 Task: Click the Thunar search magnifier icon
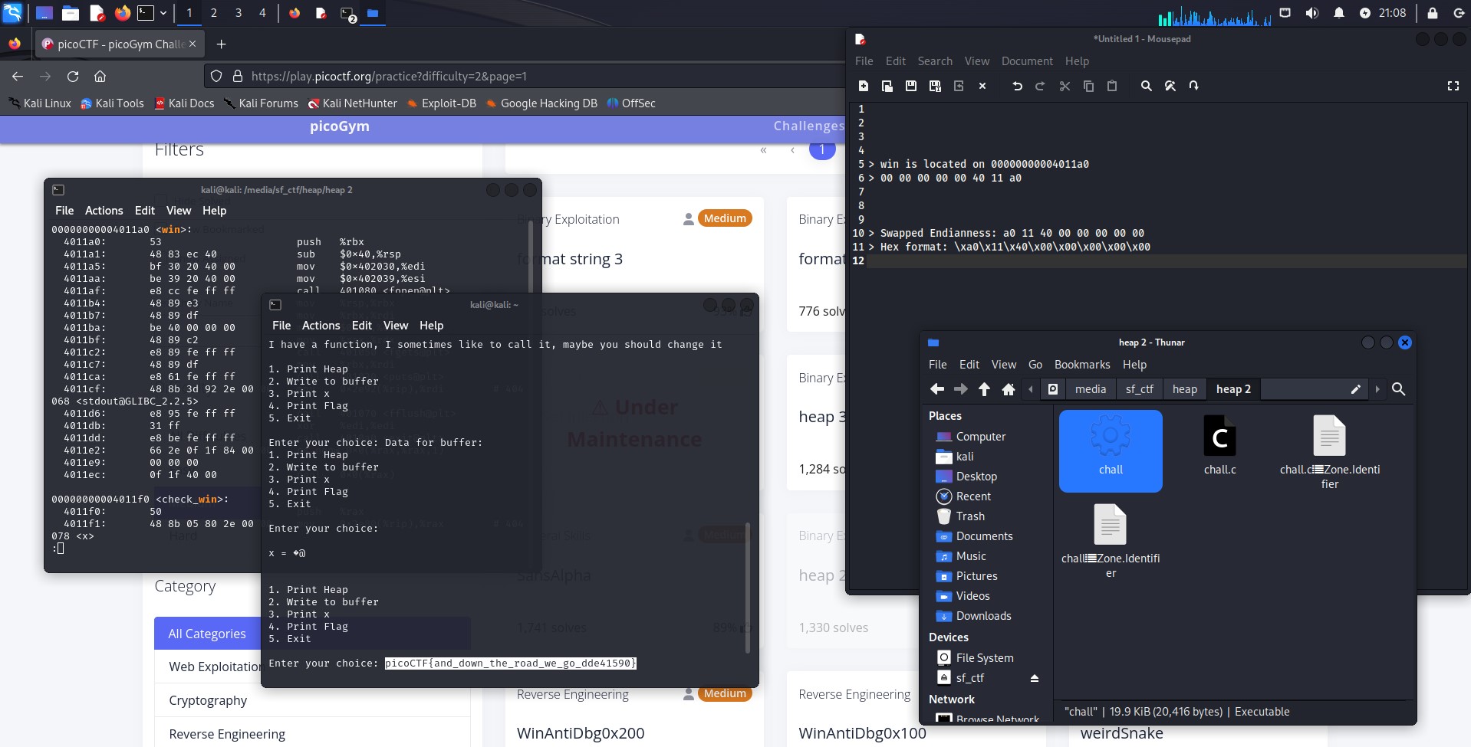1398,389
